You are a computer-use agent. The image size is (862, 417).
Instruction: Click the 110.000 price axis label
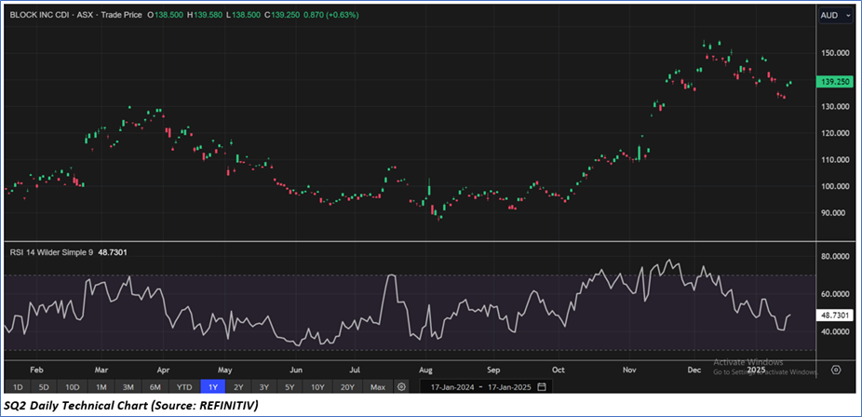[836, 160]
